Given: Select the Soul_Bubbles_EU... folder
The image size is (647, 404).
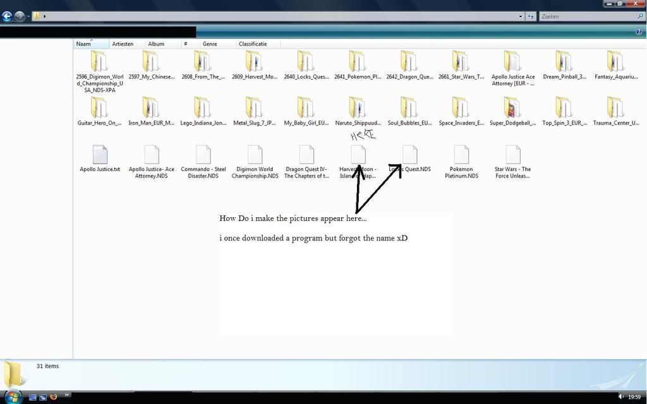Looking at the screenshot, I should [409, 111].
